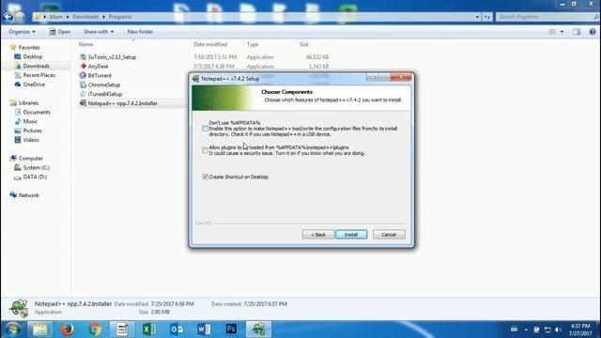Sort by the Type column header
The image size is (601, 338).
click(253, 44)
